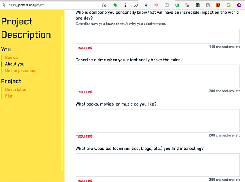
Task: Click the lime green extension icon
Action: pyautogui.click(x=228, y=5)
